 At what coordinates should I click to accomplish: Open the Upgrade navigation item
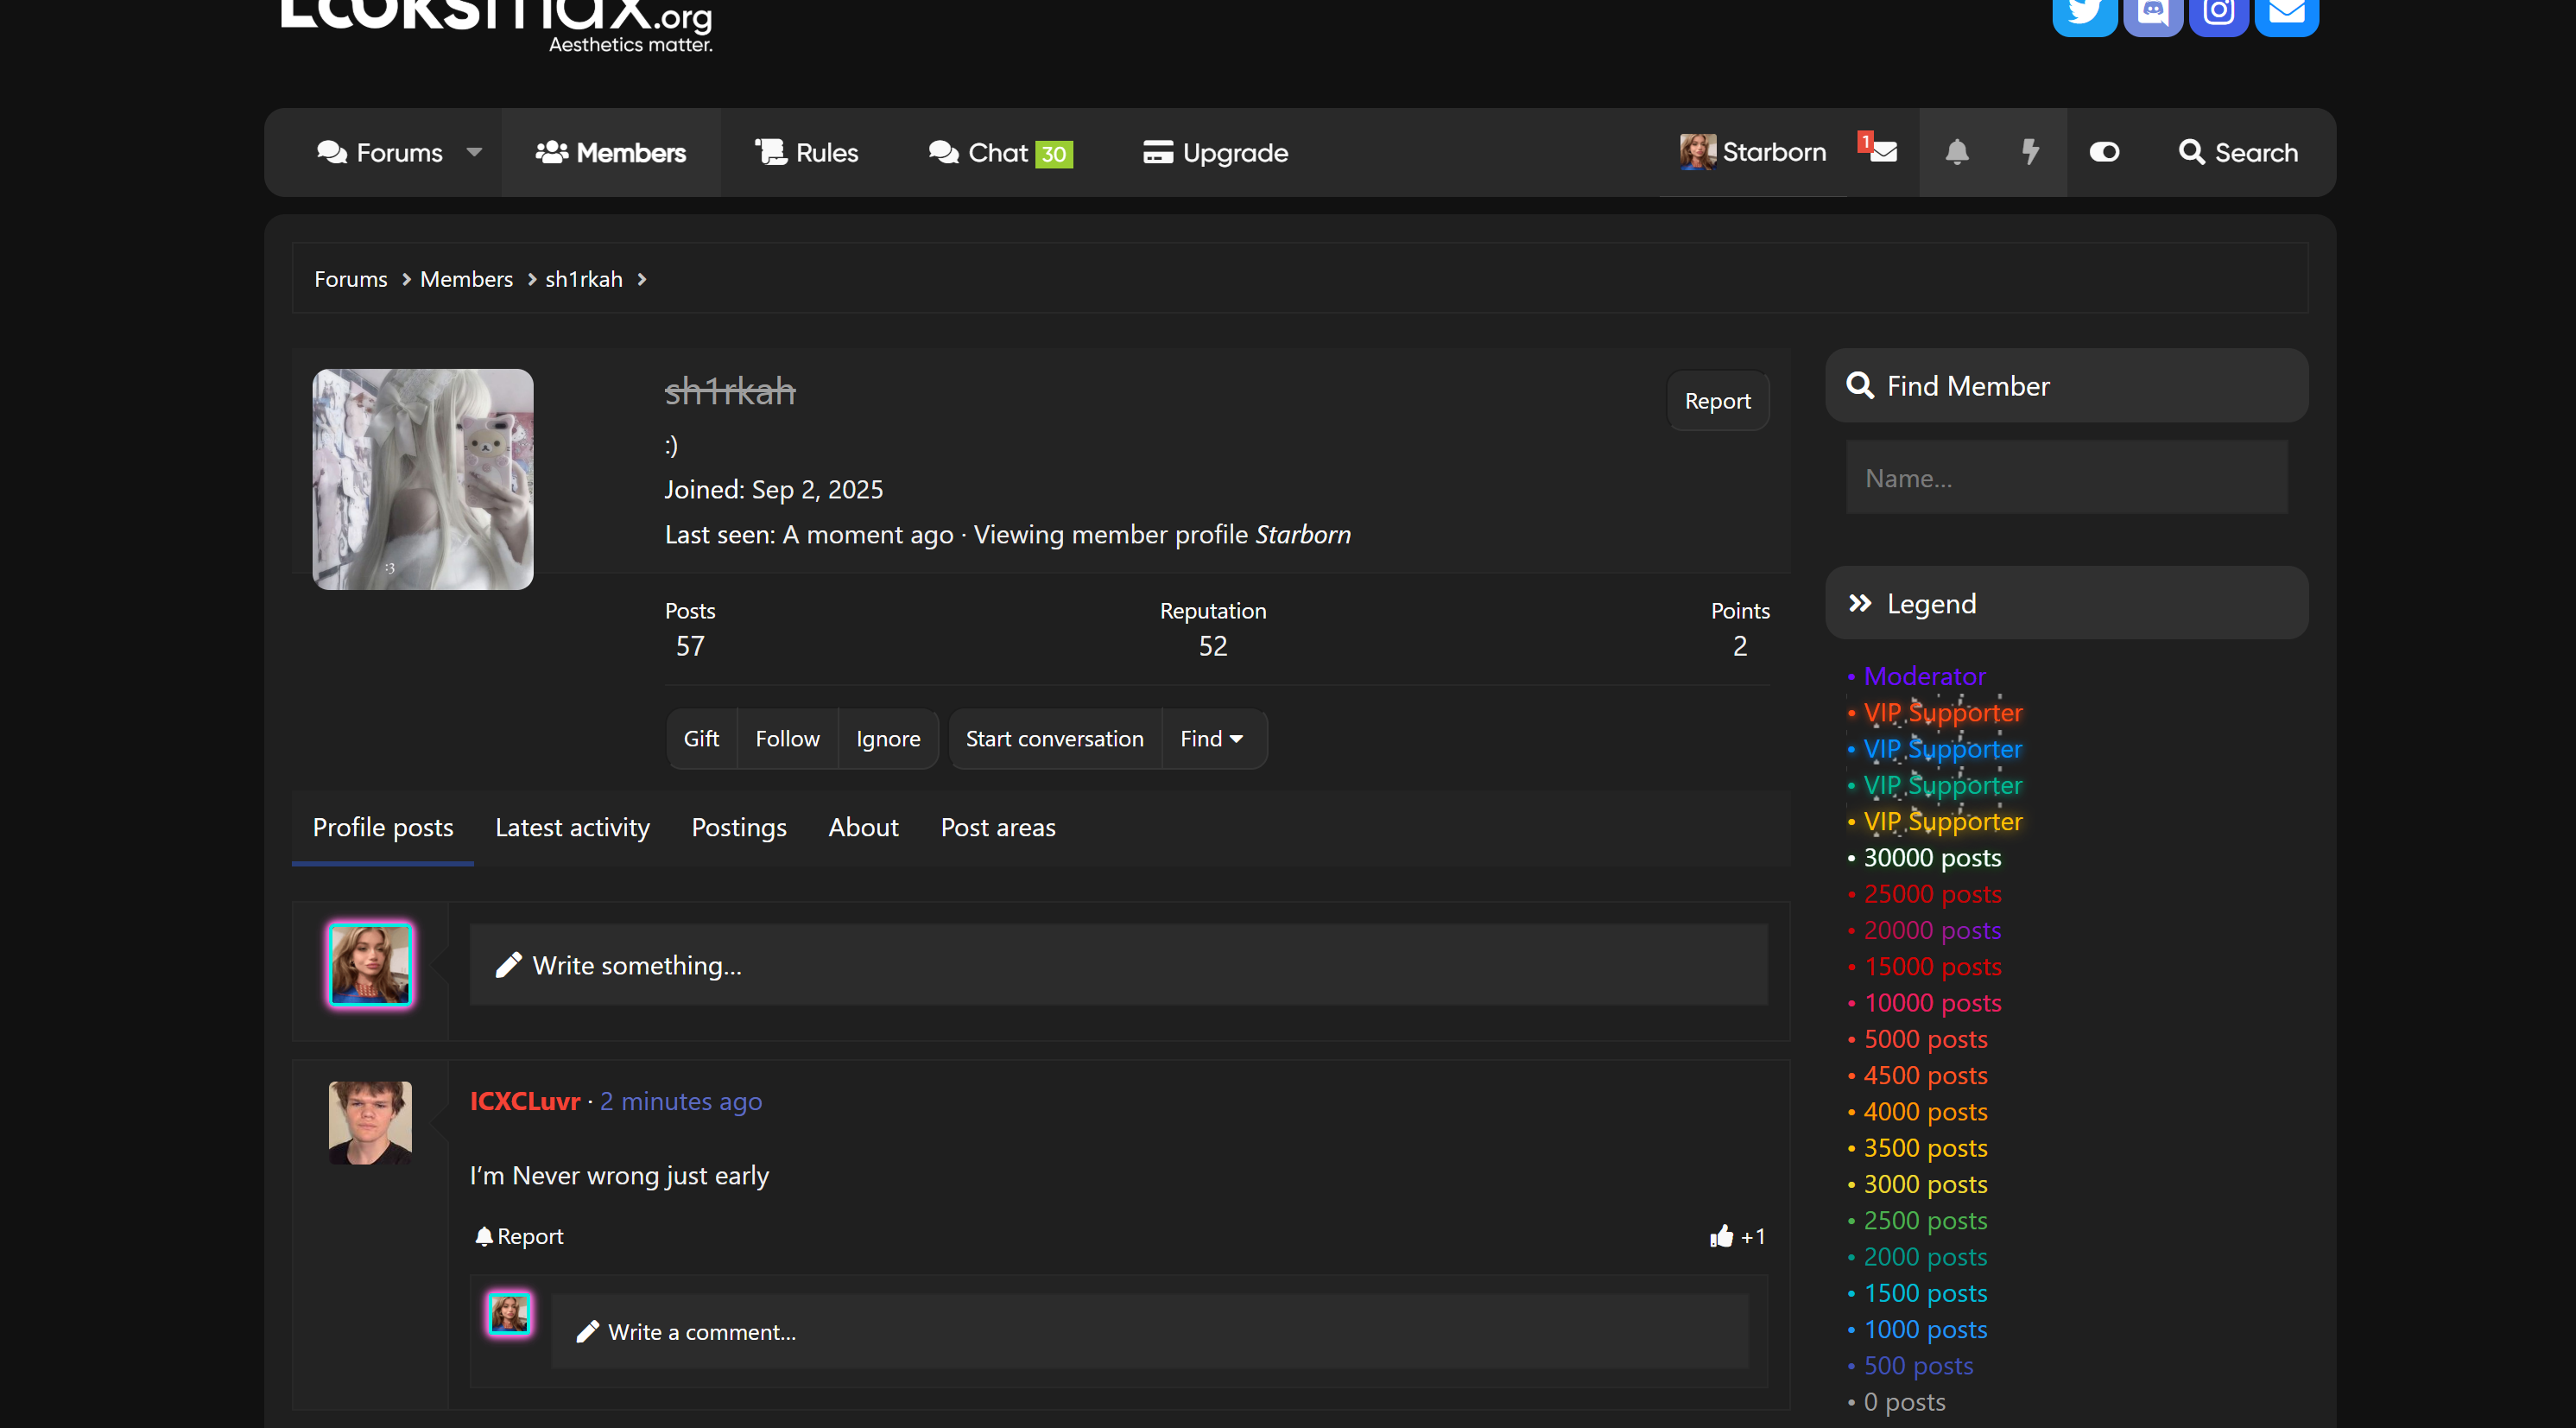coord(1215,152)
